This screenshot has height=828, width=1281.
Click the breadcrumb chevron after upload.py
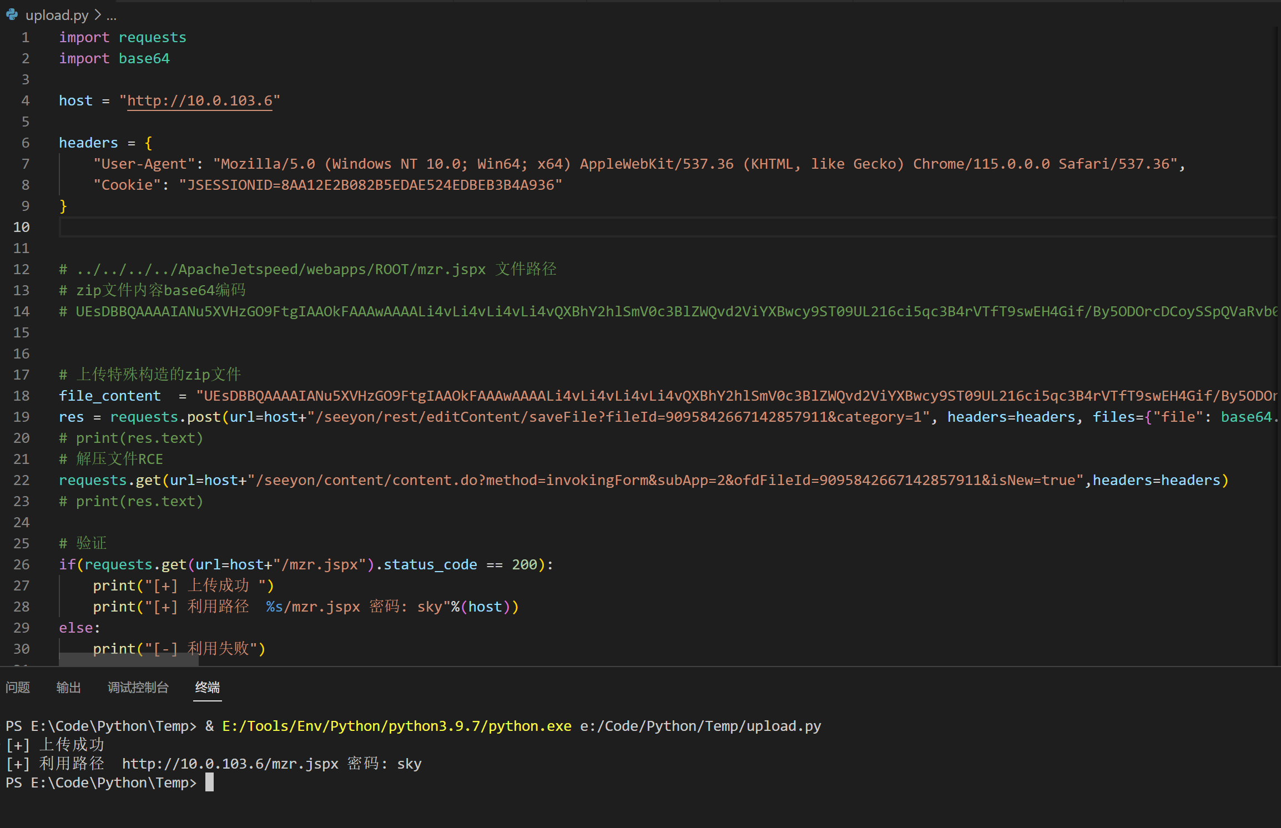98,15
